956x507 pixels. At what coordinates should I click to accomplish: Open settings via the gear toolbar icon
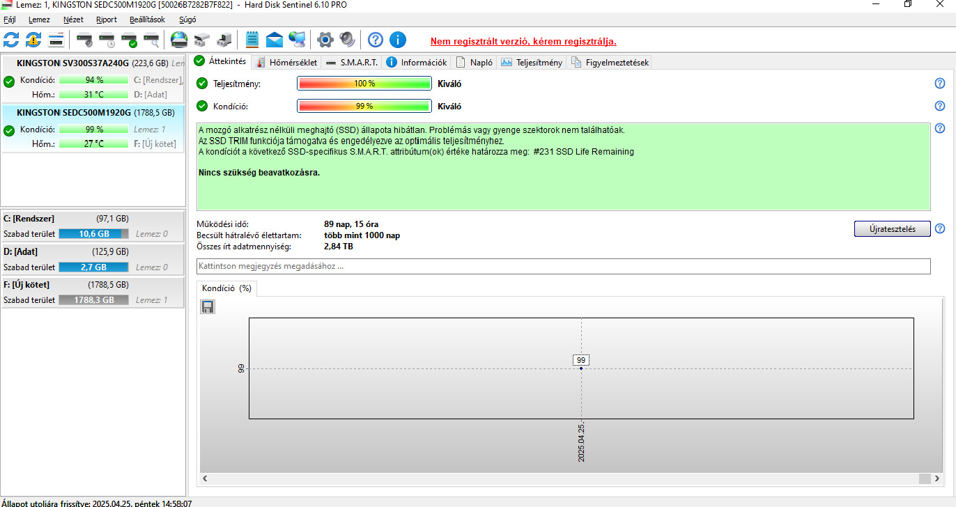pyautogui.click(x=325, y=39)
